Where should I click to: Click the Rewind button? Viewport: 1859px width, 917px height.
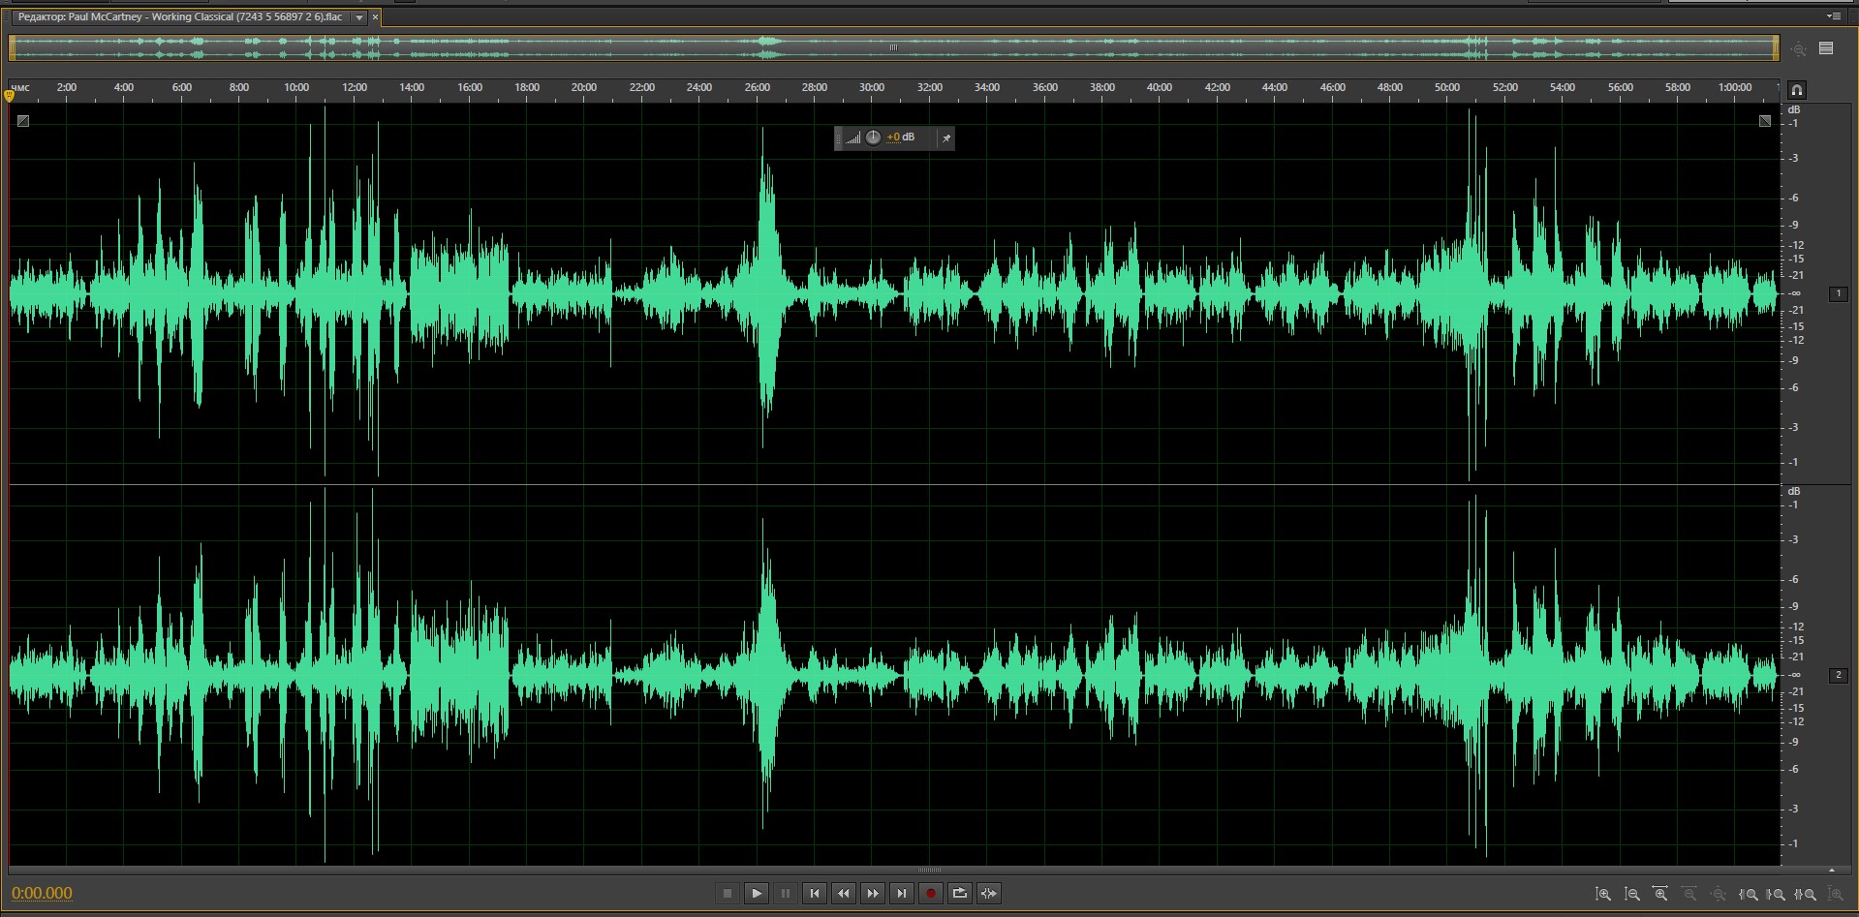[844, 893]
